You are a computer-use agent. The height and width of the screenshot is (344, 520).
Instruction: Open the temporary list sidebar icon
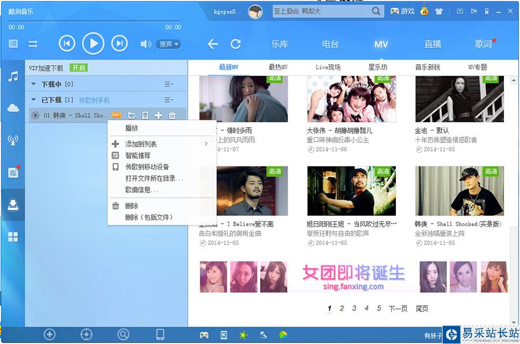point(14,172)
